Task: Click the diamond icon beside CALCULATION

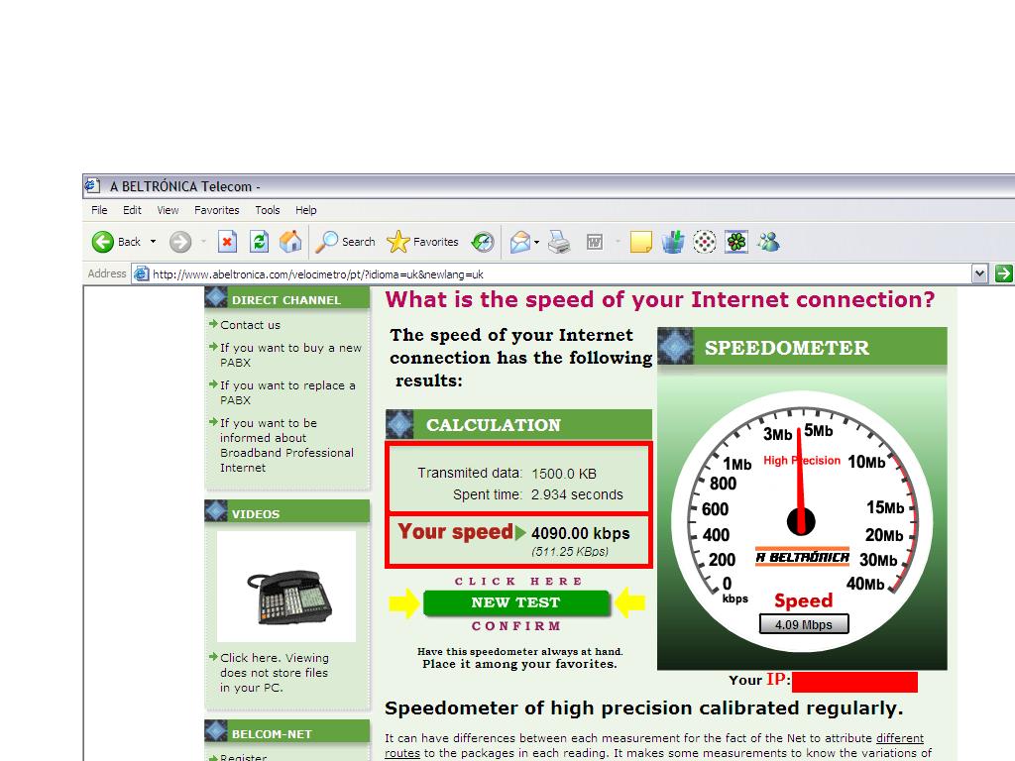Action: tap(399, 424)
